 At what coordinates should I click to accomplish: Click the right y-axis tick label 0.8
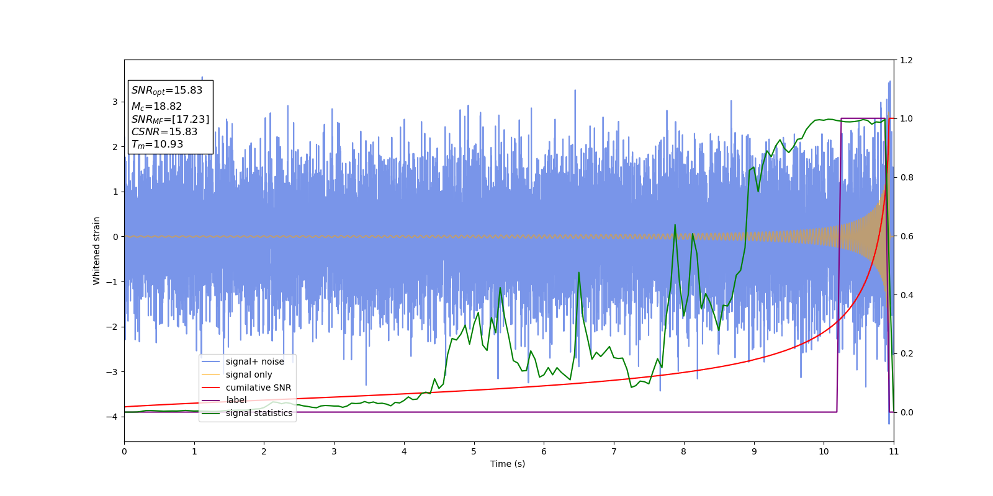tap(906, 177)
